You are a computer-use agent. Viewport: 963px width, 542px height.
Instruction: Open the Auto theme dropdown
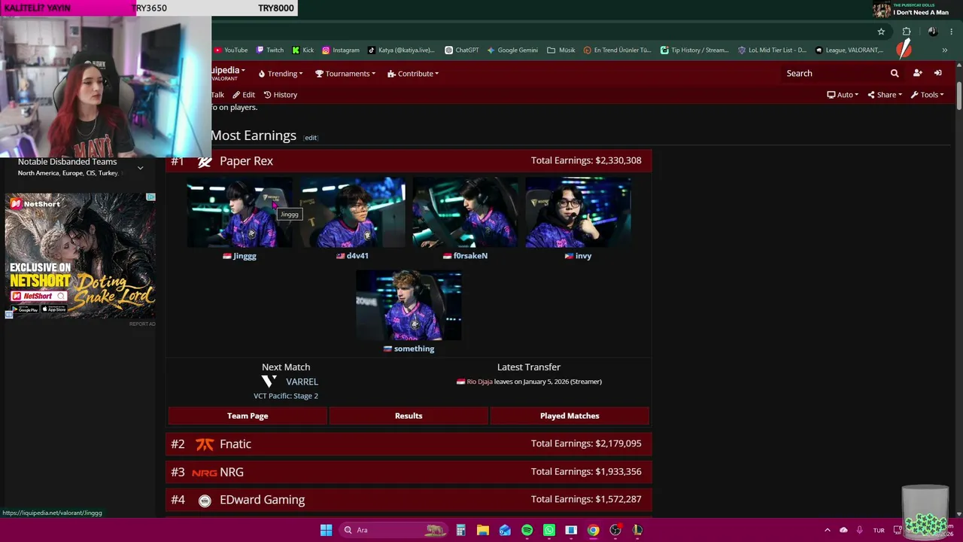point(843,95)
